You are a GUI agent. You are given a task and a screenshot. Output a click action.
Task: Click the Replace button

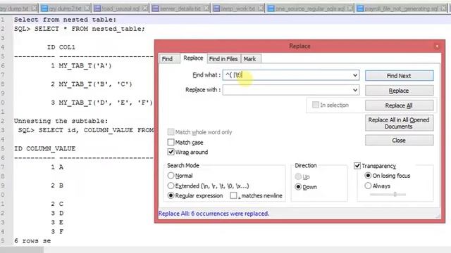[x=400, y=91]
